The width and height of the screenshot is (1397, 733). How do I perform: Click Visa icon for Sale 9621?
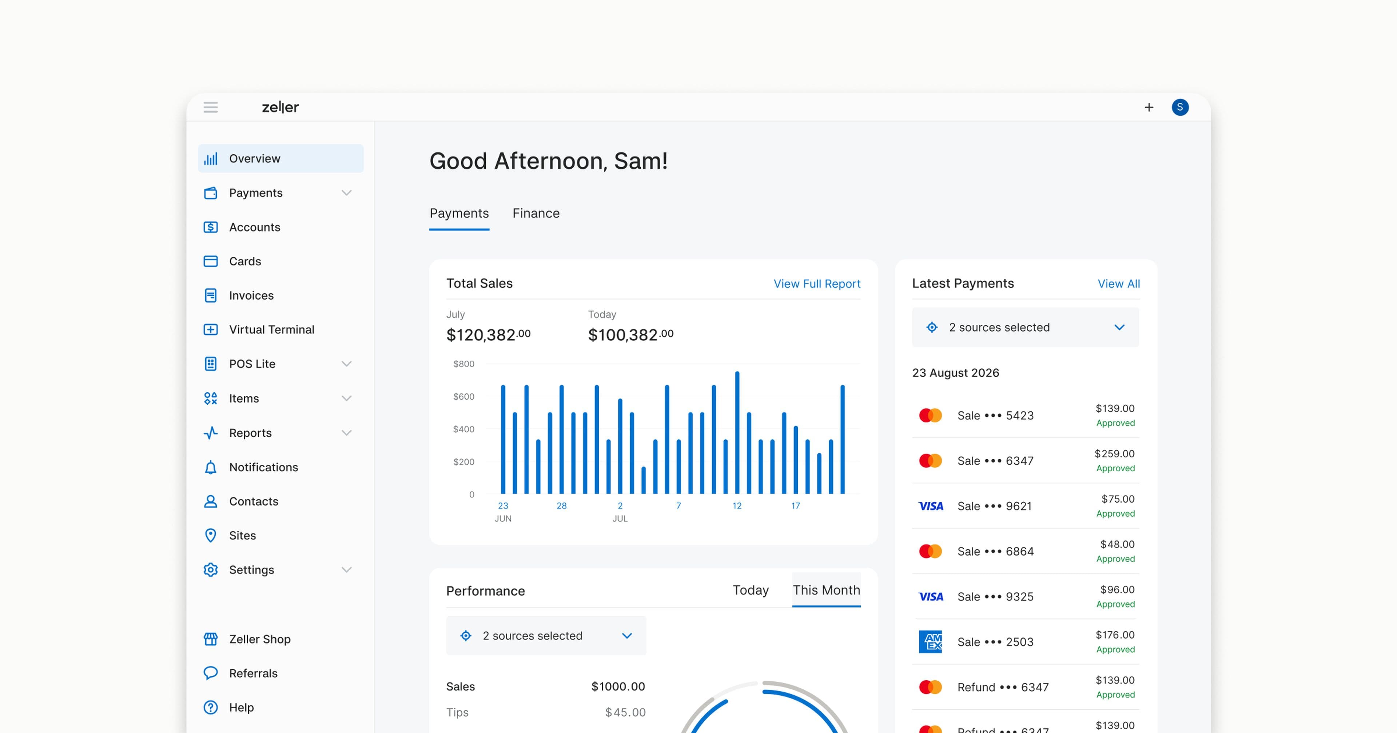(931, 506)
